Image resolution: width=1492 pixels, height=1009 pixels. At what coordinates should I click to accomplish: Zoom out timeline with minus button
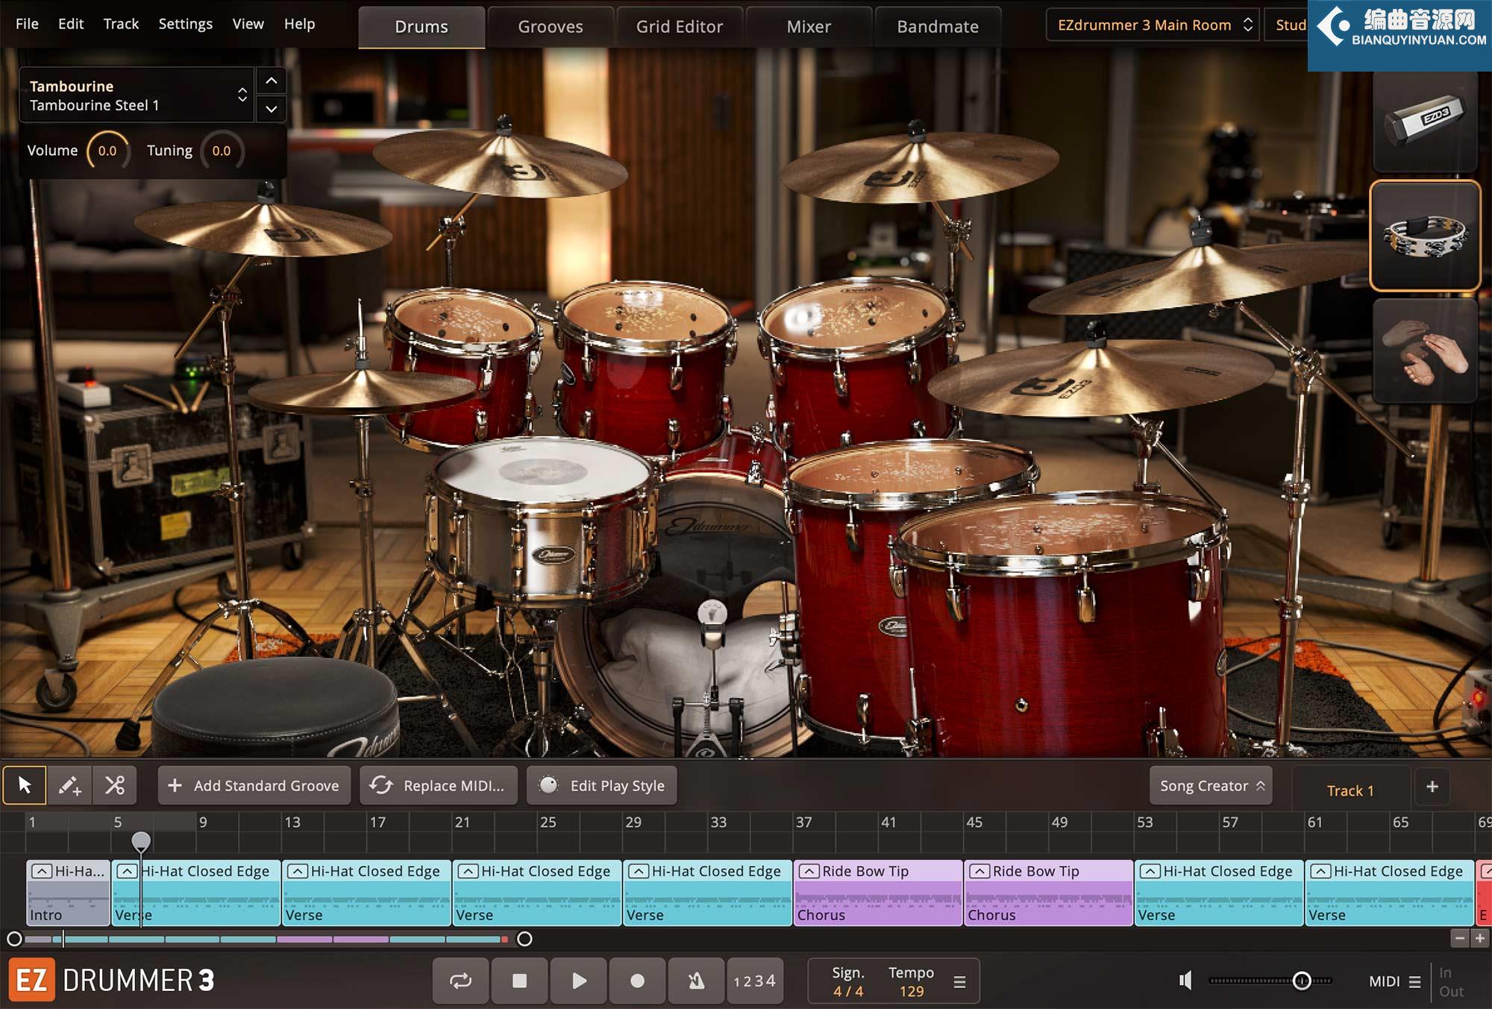pos(1460,938)
